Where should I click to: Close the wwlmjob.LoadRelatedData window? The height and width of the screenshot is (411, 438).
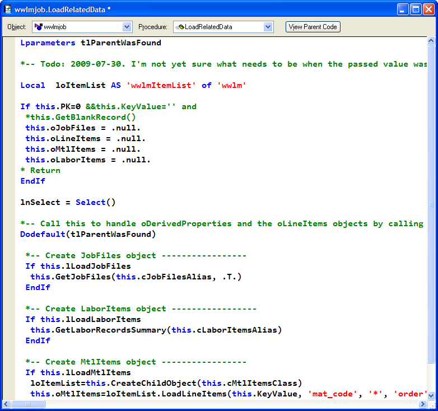pyautogui.click(x=428, y=10)
